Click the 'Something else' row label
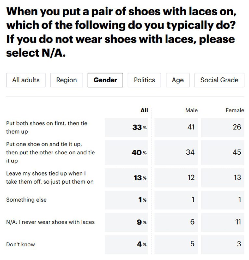Image resolution: width=249 pixels, height=260 pixels. point(26,200)
